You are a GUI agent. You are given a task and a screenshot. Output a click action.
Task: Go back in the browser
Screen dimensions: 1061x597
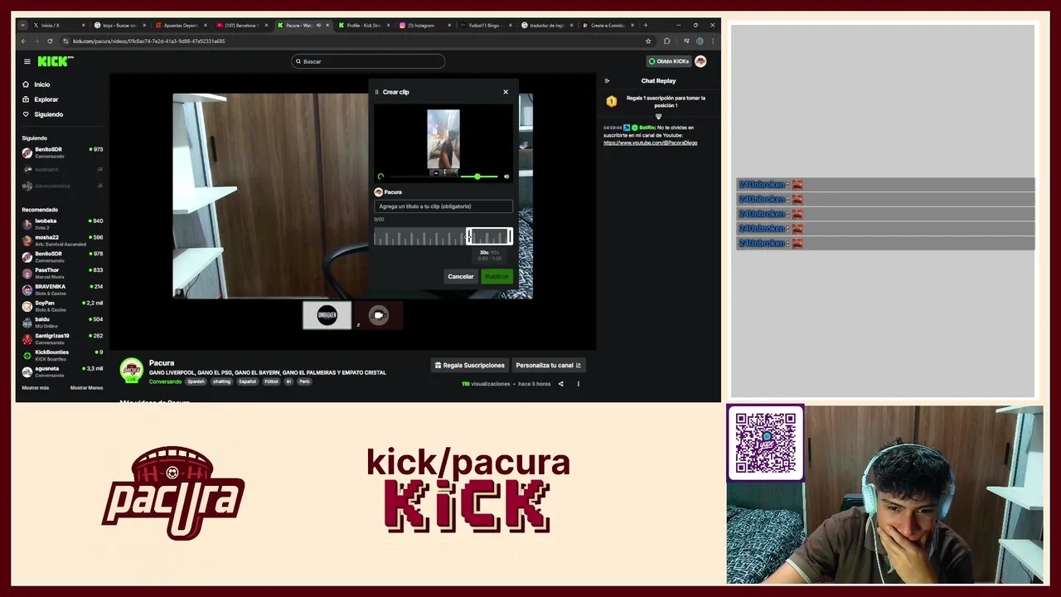[x=24, y=41]
